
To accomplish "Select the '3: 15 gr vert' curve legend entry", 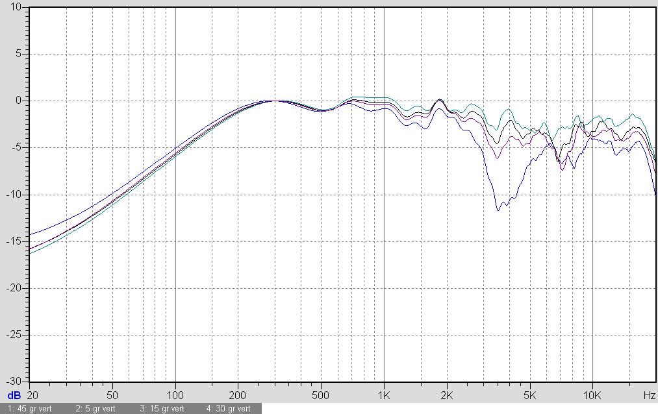I will click(162, 409).
